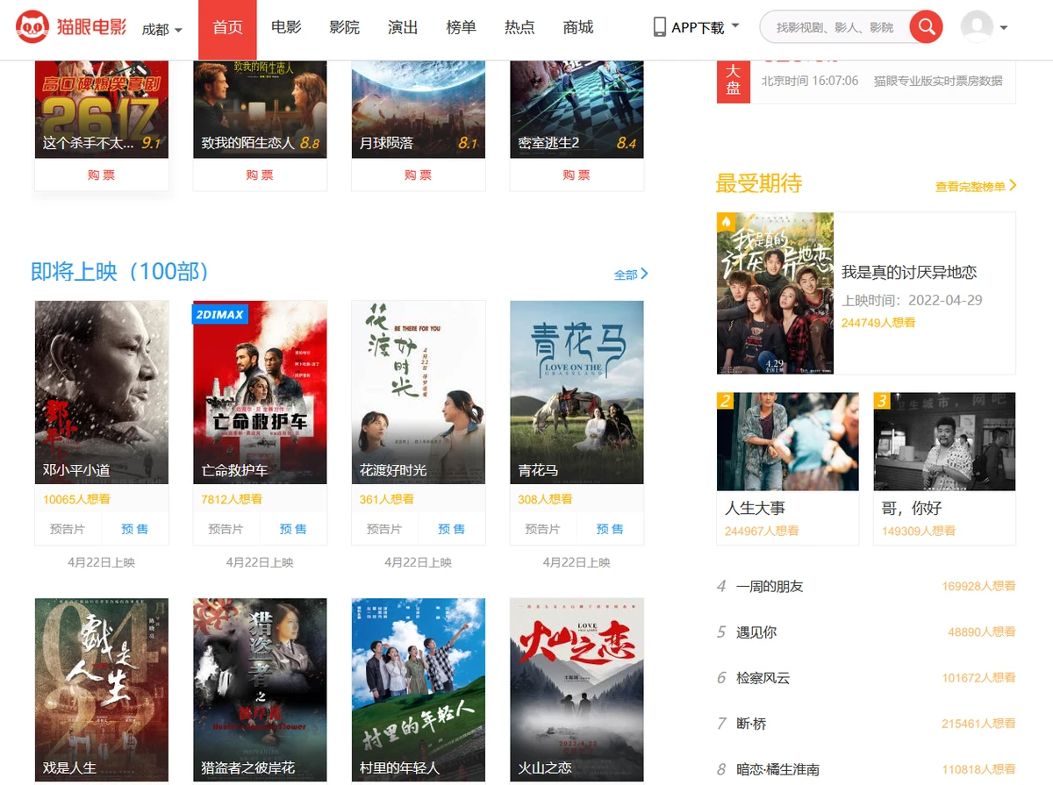Select 遇见你 in the ranking list

tap(756, 632)
